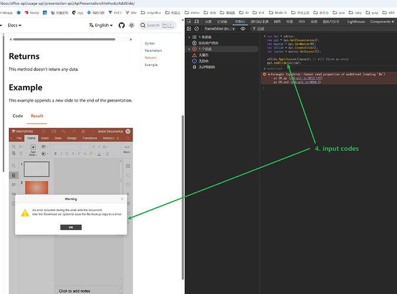Click the table horizontal scrollbar
397x294 pixels.
pyautogui.click(x=65, y=39)
